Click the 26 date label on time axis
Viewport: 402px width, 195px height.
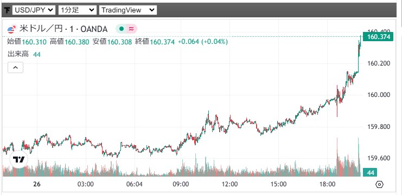click(37, 184)
